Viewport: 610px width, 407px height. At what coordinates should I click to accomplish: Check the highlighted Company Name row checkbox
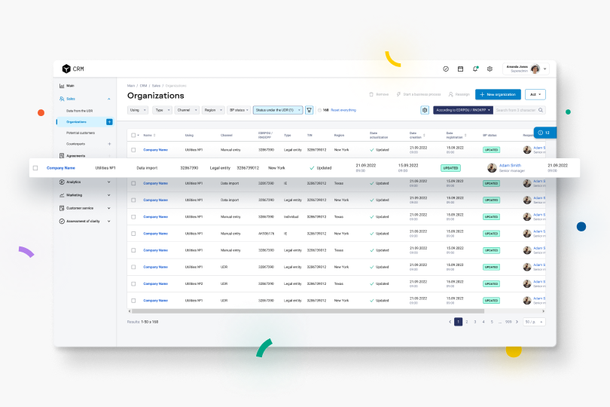coord(35,168)
